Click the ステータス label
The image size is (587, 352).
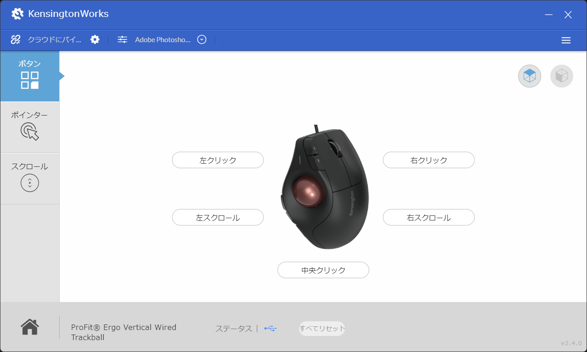click(234, 329)
